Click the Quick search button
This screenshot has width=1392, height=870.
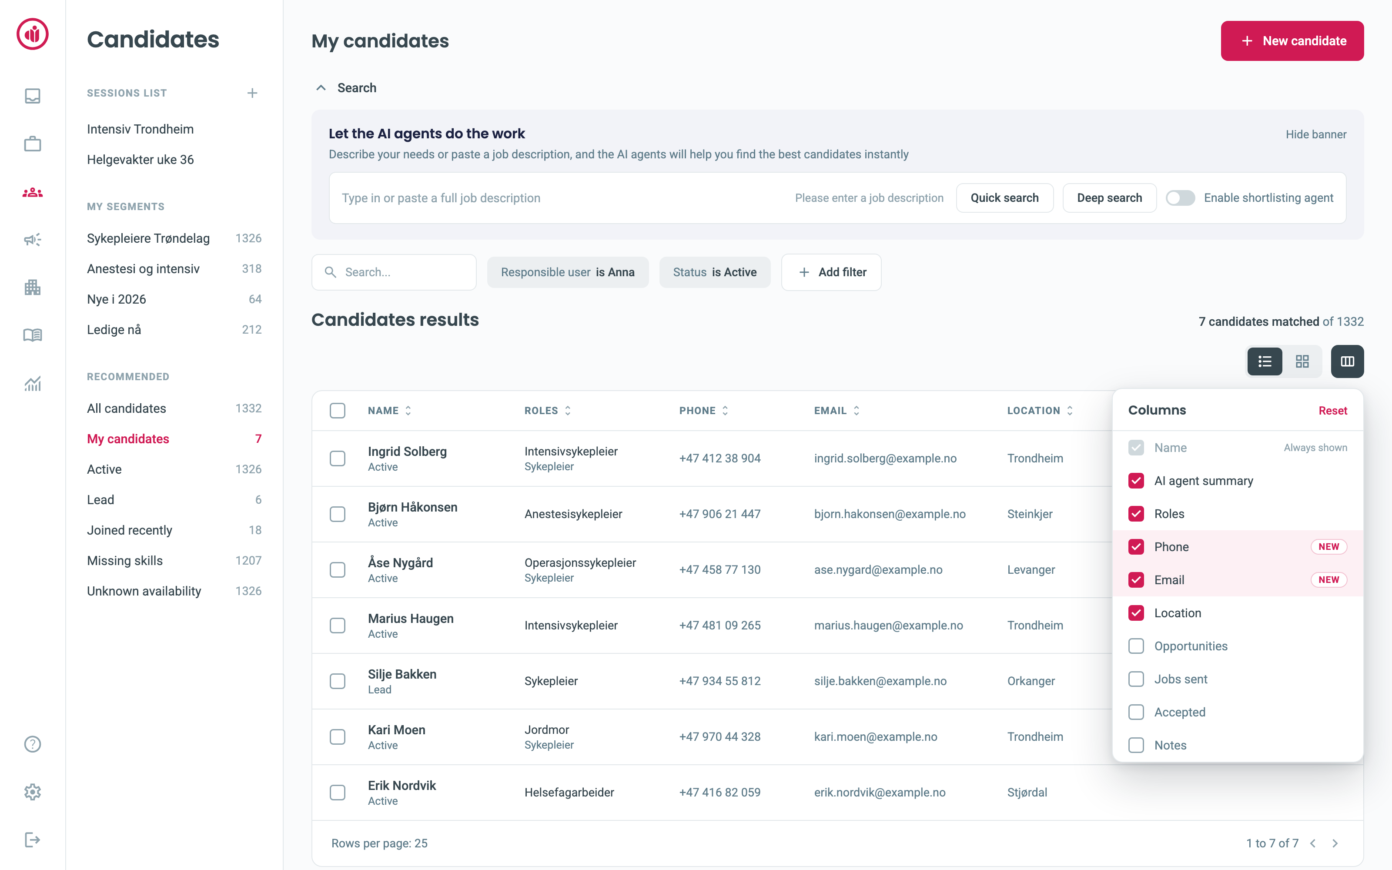point(1004,198)
